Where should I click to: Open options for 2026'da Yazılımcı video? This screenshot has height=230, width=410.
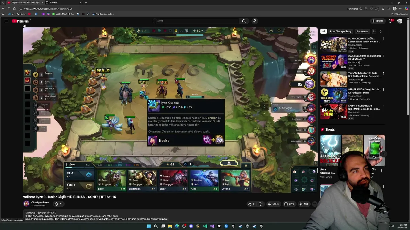point(383,56)
